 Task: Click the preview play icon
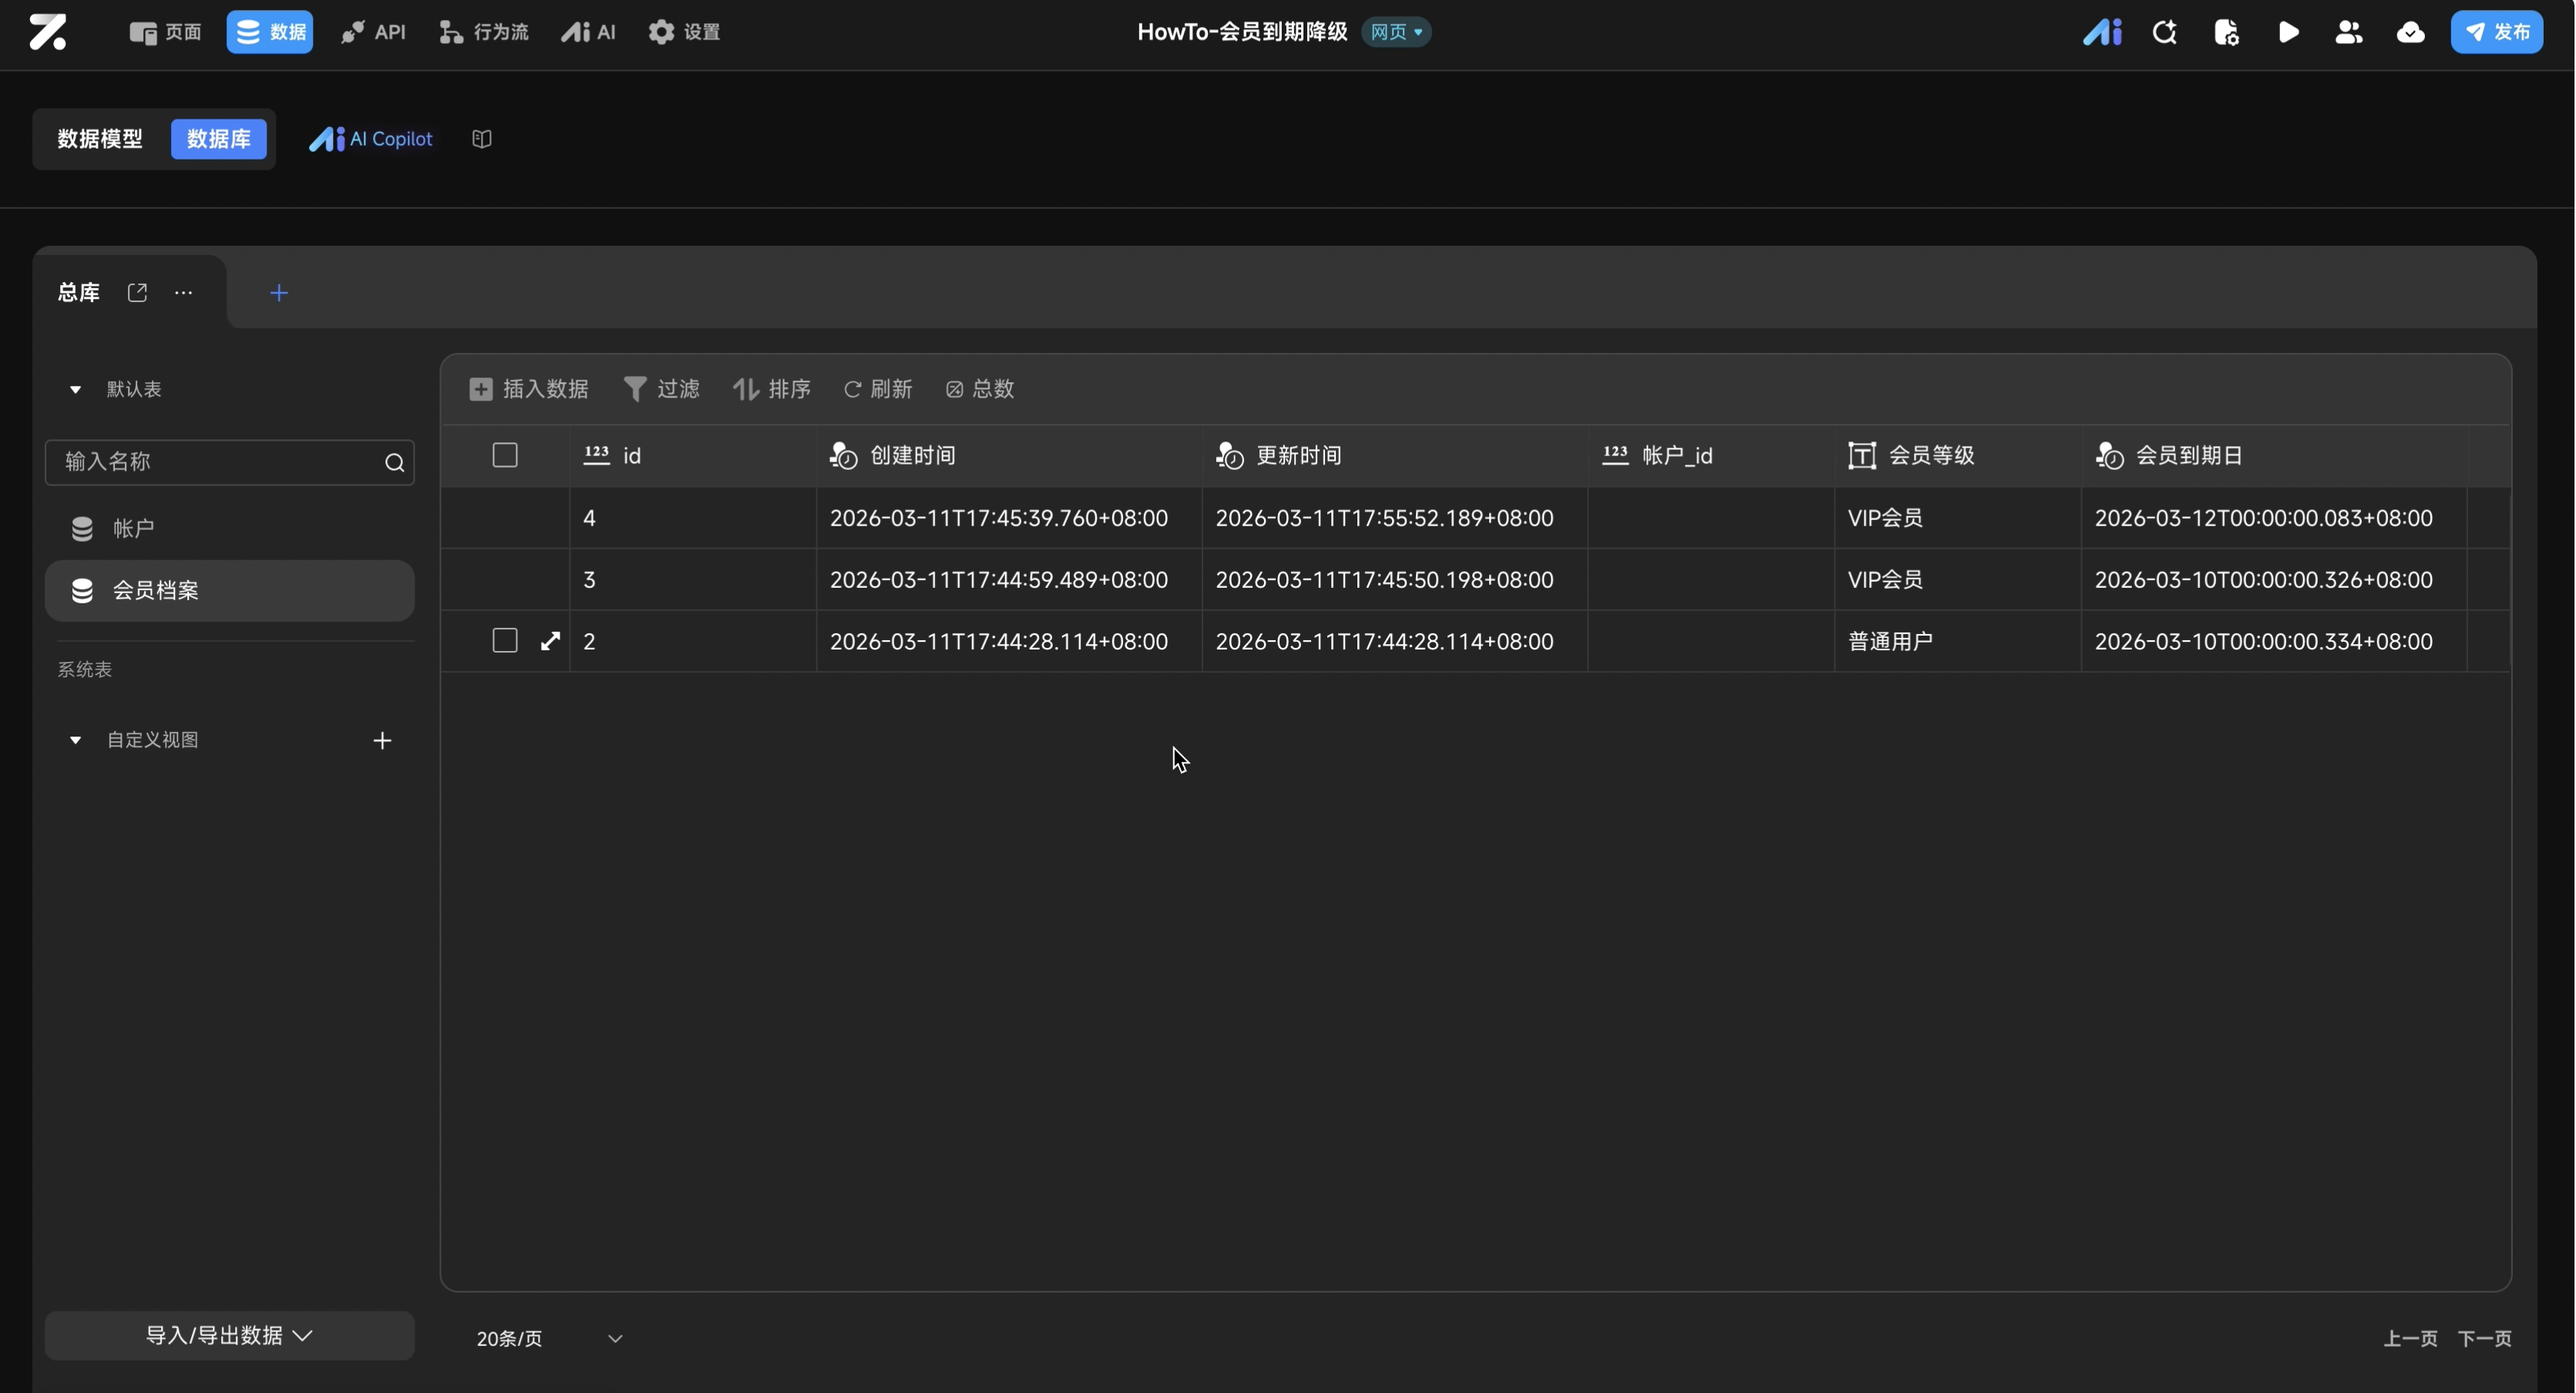point(2288,32)
